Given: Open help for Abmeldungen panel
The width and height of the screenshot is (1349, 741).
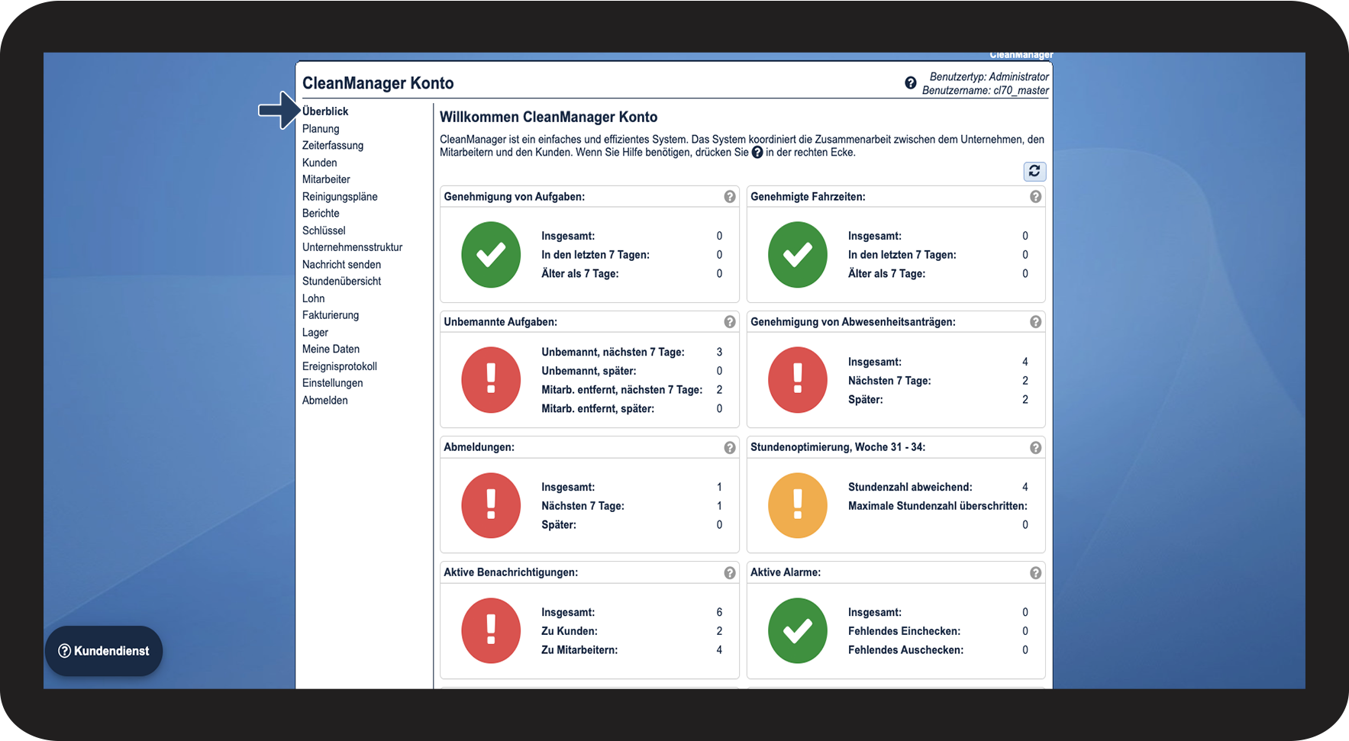Looking at the screenshot, I should tap(730, 448).
